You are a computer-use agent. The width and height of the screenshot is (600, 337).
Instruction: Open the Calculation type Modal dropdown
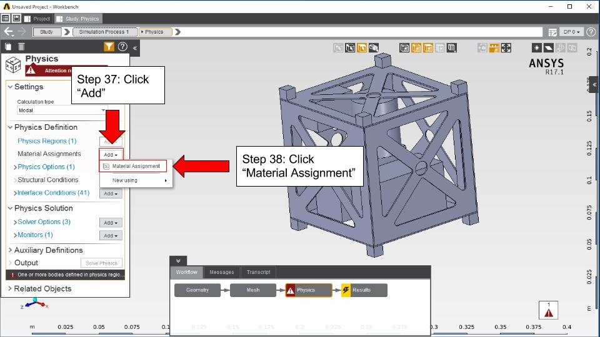(x=62, y=110)
